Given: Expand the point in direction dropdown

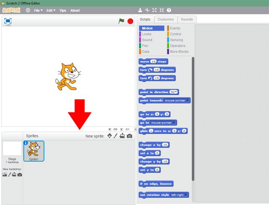Looking at the screenshot, I should click(177, 92).
